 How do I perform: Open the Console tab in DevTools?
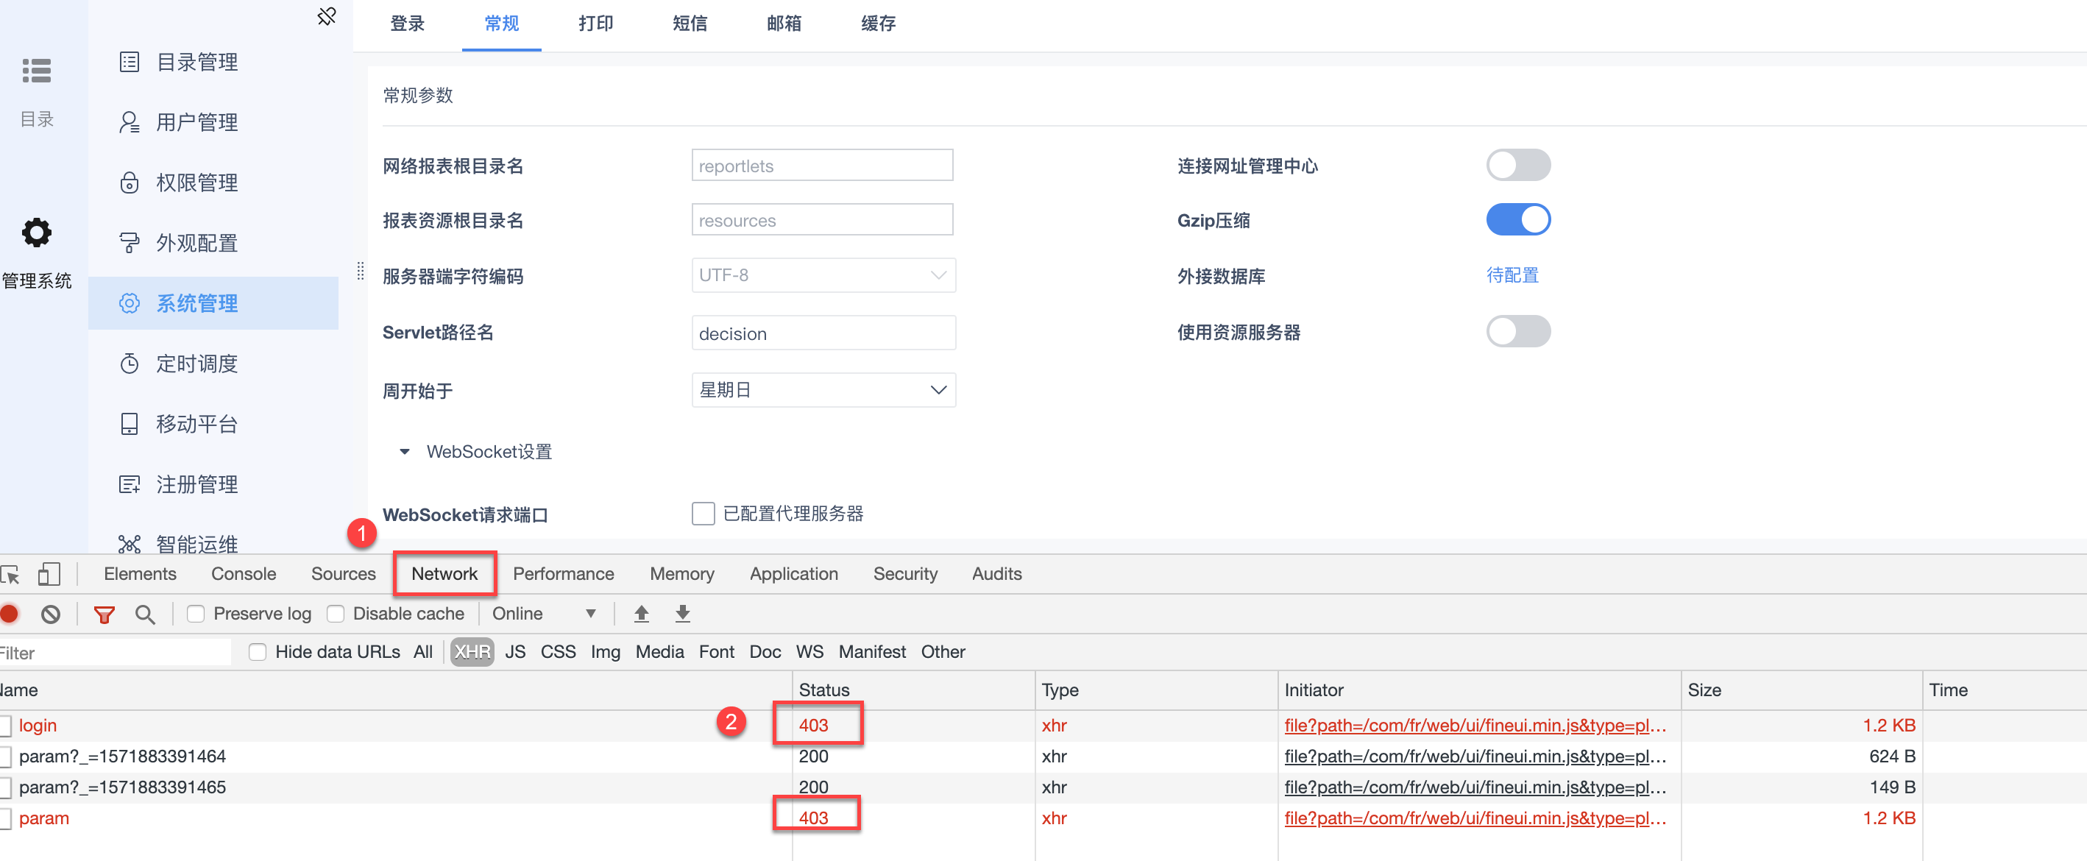[x=243, y=574]
